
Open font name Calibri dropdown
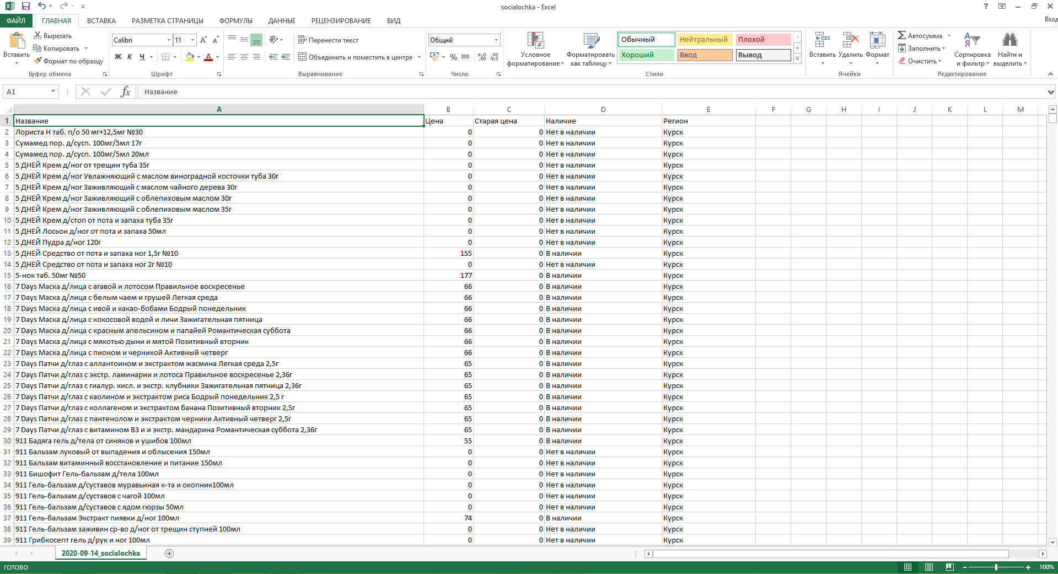tap(169, 40)
